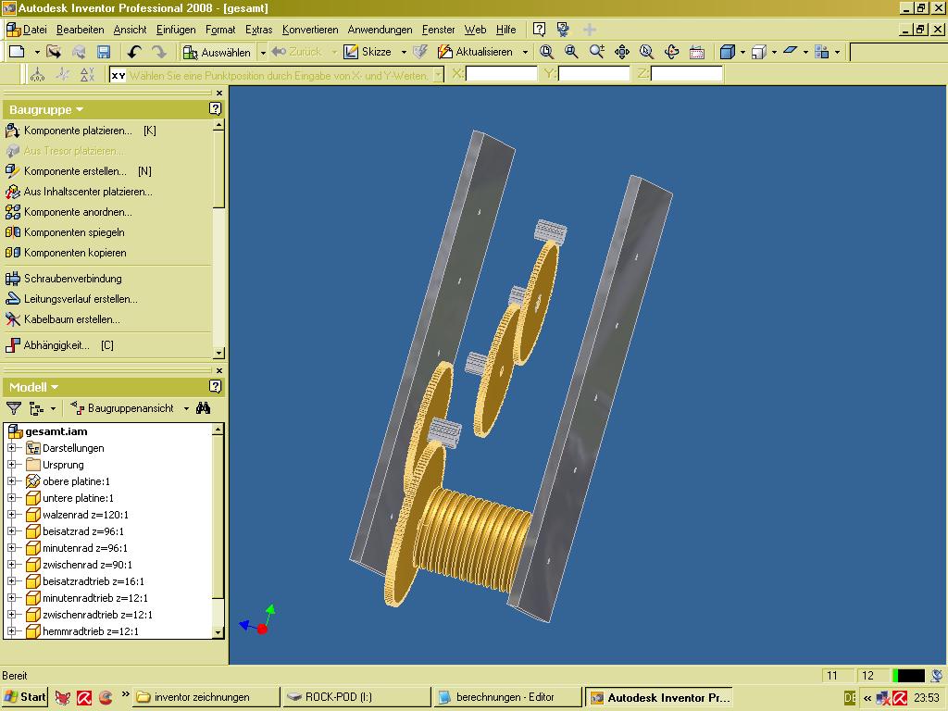Screen dimensions: 948x711
Task: Open the binoculars Find icon in Modell panel
Action: pos(203,408)
